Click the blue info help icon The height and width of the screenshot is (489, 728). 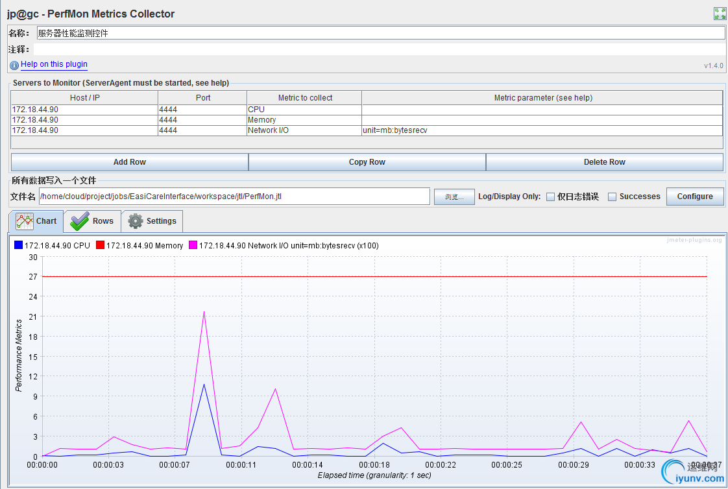[x=14, y=66]
